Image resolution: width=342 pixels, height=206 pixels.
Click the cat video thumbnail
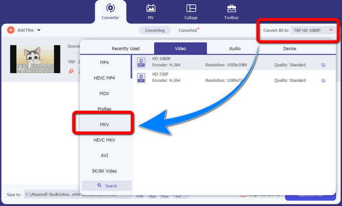[35, 59]
